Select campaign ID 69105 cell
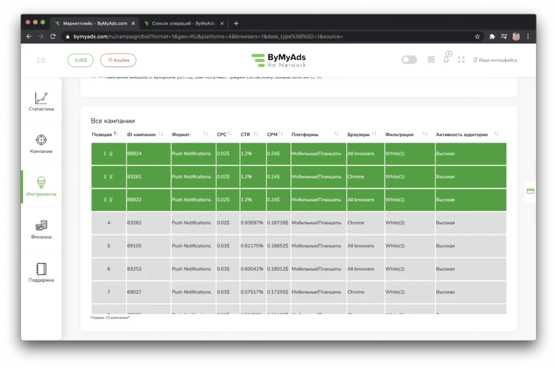Viewport: 557px width, 368px height. coord(148,246)
